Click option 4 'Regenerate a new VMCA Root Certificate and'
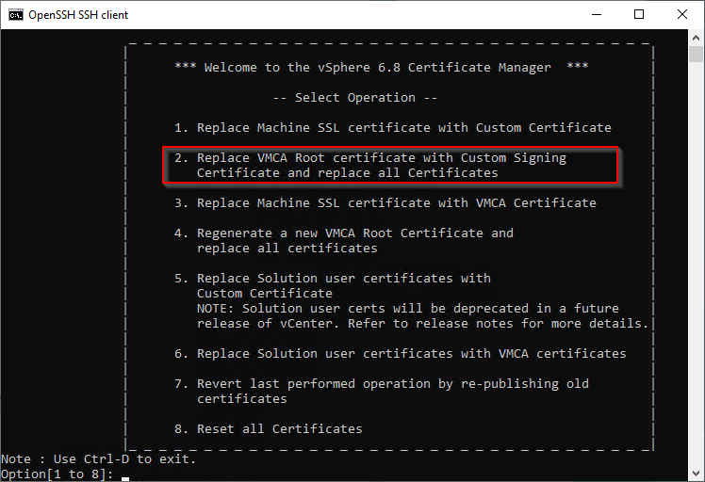This screenshot has height=482, width=705. 344,233
